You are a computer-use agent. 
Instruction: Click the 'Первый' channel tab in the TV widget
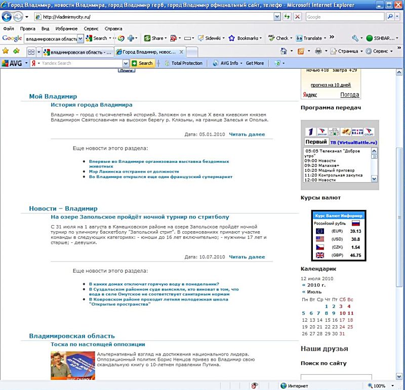pyautogui.click(x=316, y=142)
